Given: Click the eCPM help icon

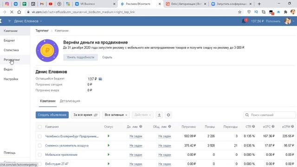Looking at the screenshot, I should pyautogui.click(x=292, y=127).
